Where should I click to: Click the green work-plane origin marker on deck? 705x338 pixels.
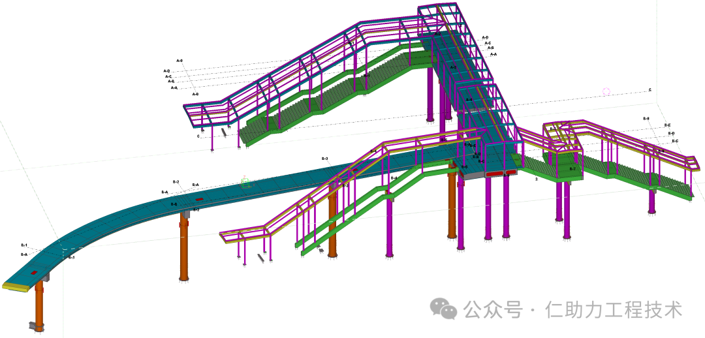[246, 182]
